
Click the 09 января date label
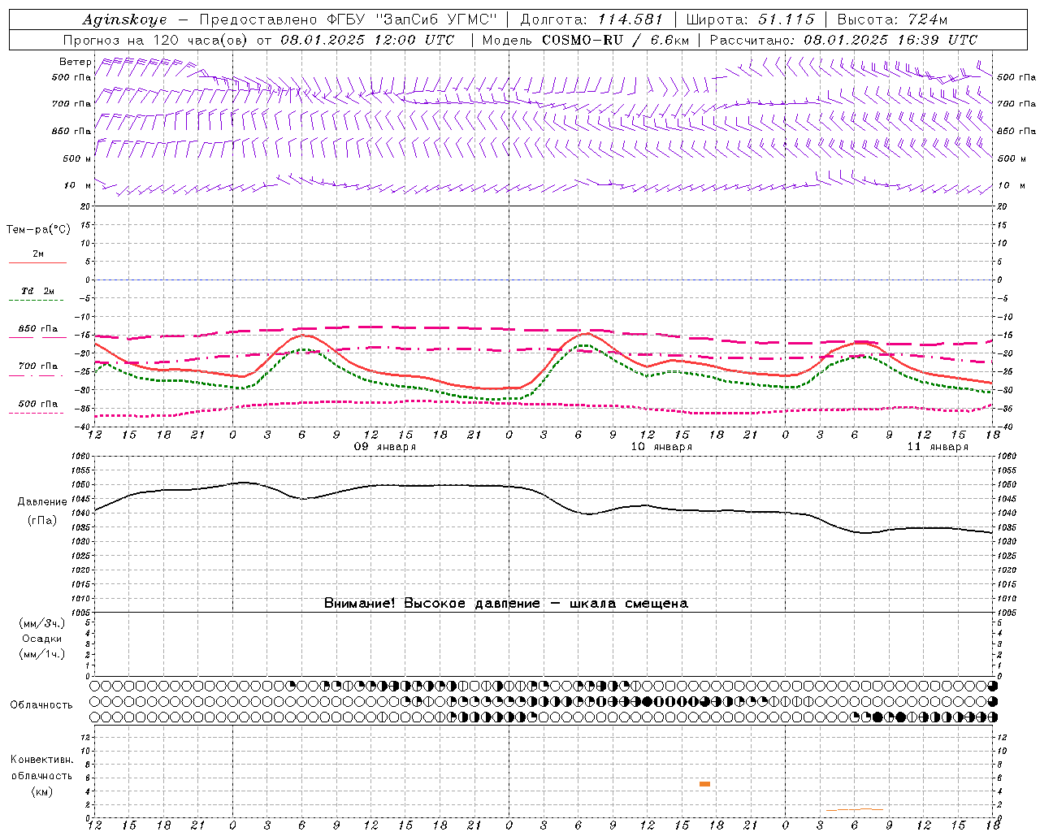(385, 447)
